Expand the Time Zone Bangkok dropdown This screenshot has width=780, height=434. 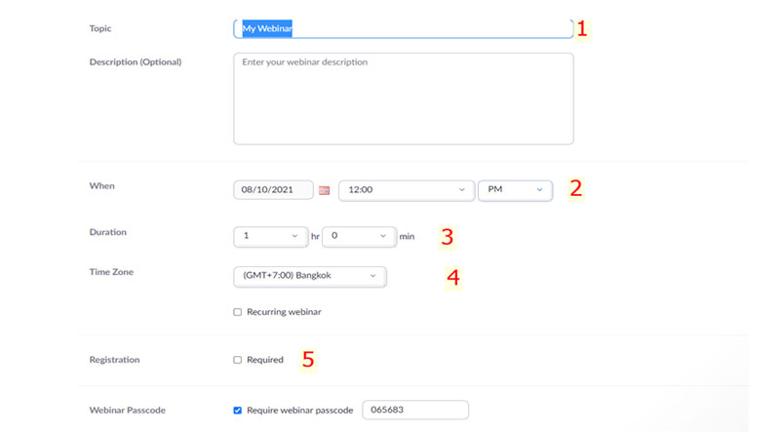coord(309,276)
